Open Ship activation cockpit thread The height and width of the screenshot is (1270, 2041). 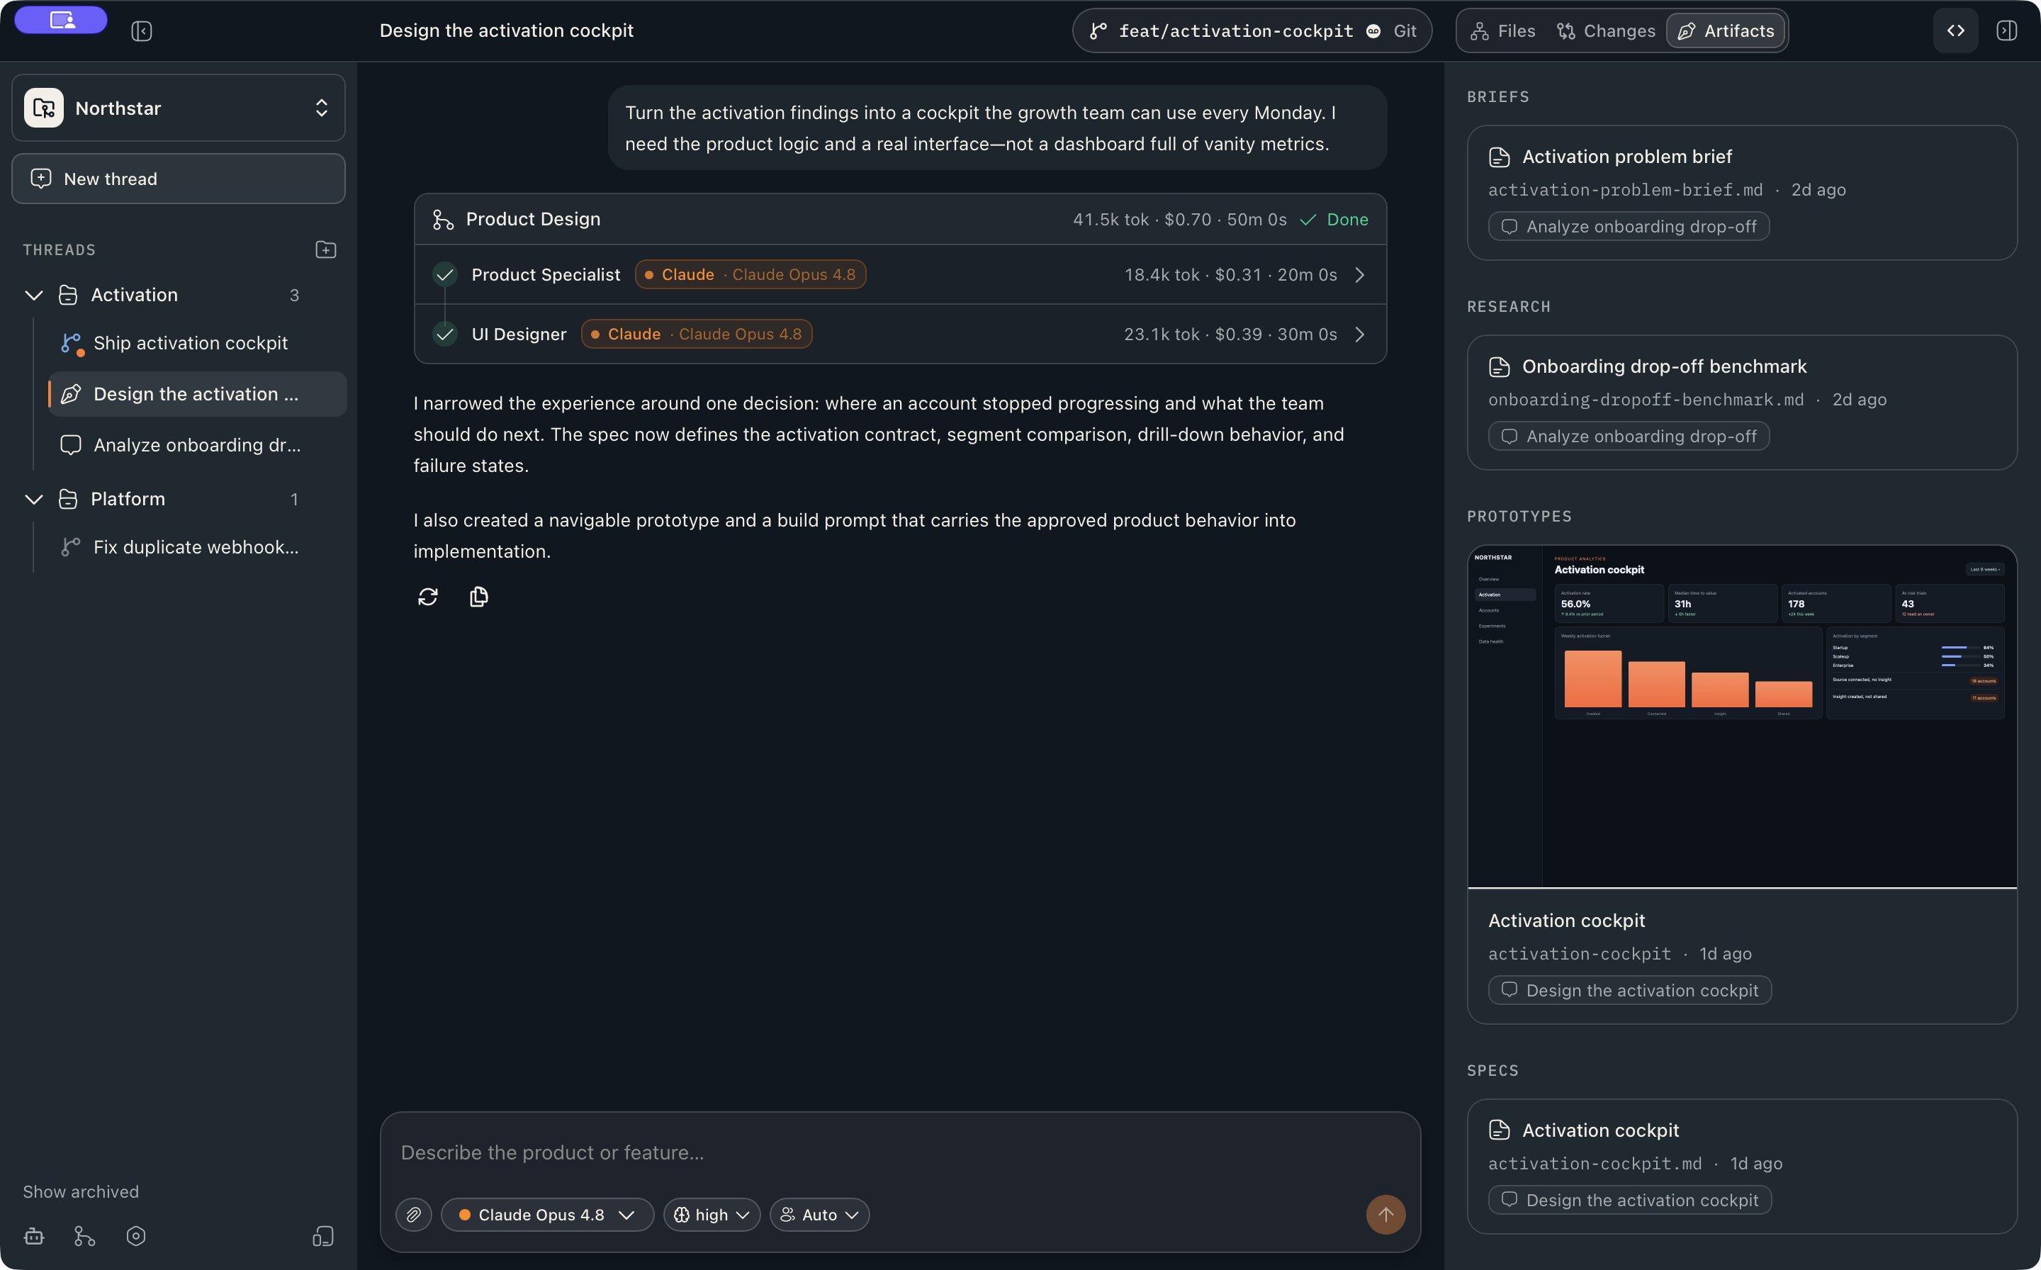pos(198,343)
